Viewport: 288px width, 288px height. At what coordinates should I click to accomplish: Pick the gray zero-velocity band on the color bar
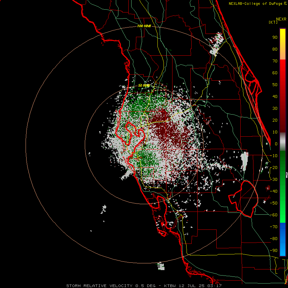(283, 142)
